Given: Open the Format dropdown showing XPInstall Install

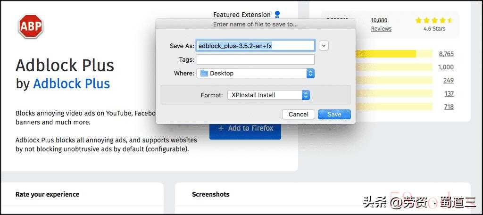Looking at the screenshot, I should click(x=306, y=95).
